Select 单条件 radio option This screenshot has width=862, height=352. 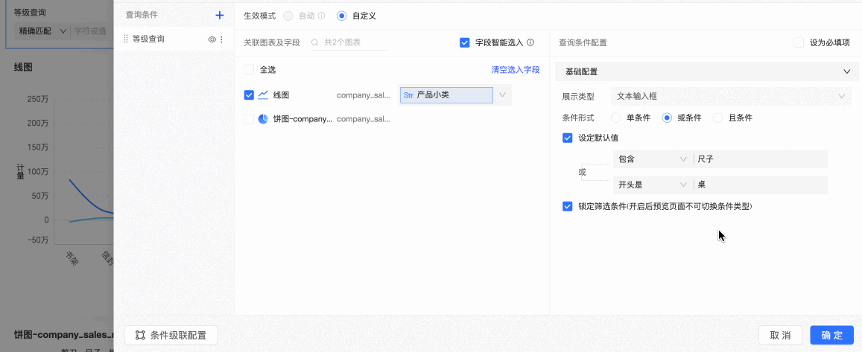click(615, 118)
